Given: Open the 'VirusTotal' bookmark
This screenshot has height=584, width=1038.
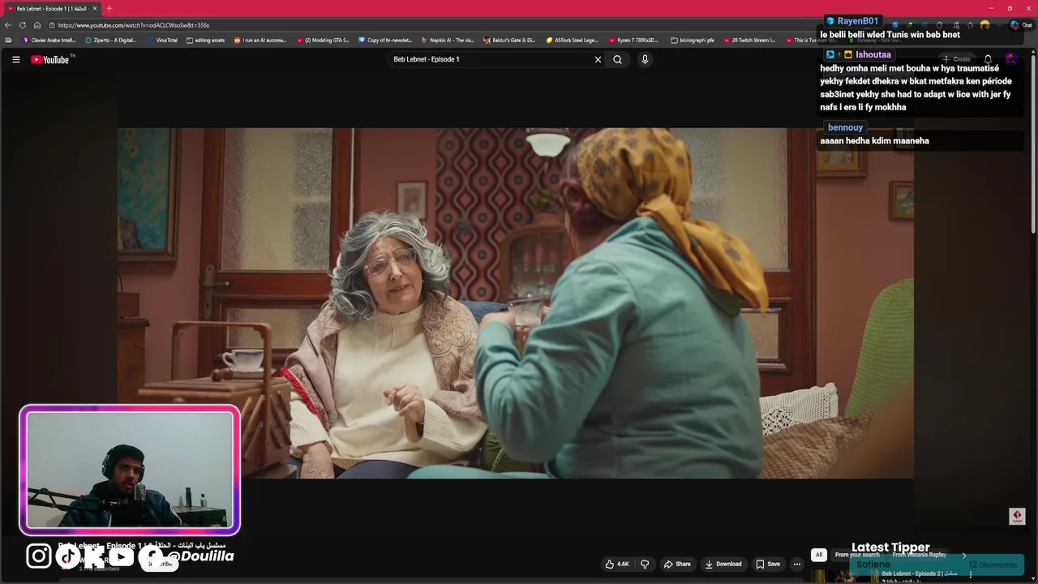Looking at the screenshot, I should point(162,40).
